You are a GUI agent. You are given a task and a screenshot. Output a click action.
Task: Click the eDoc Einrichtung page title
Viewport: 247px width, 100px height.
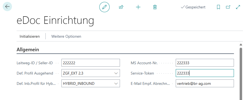[55, 21]
